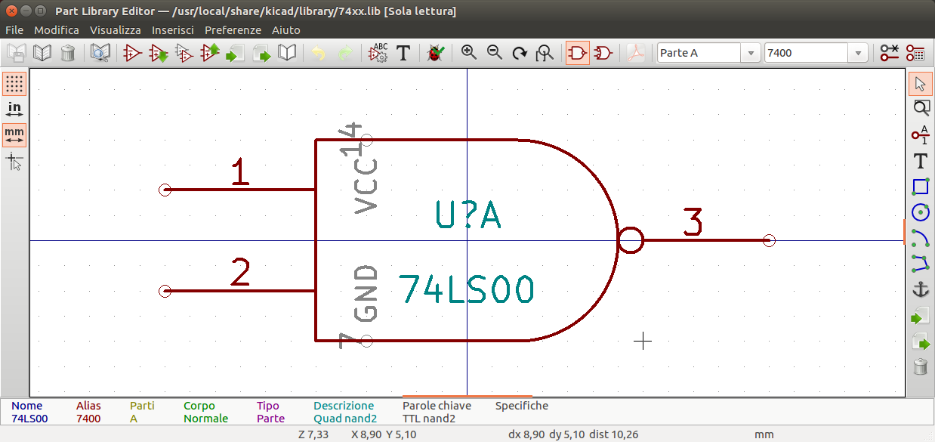Zoom in on the canvas
935x442 pixels.
click(x=469, y=53)
